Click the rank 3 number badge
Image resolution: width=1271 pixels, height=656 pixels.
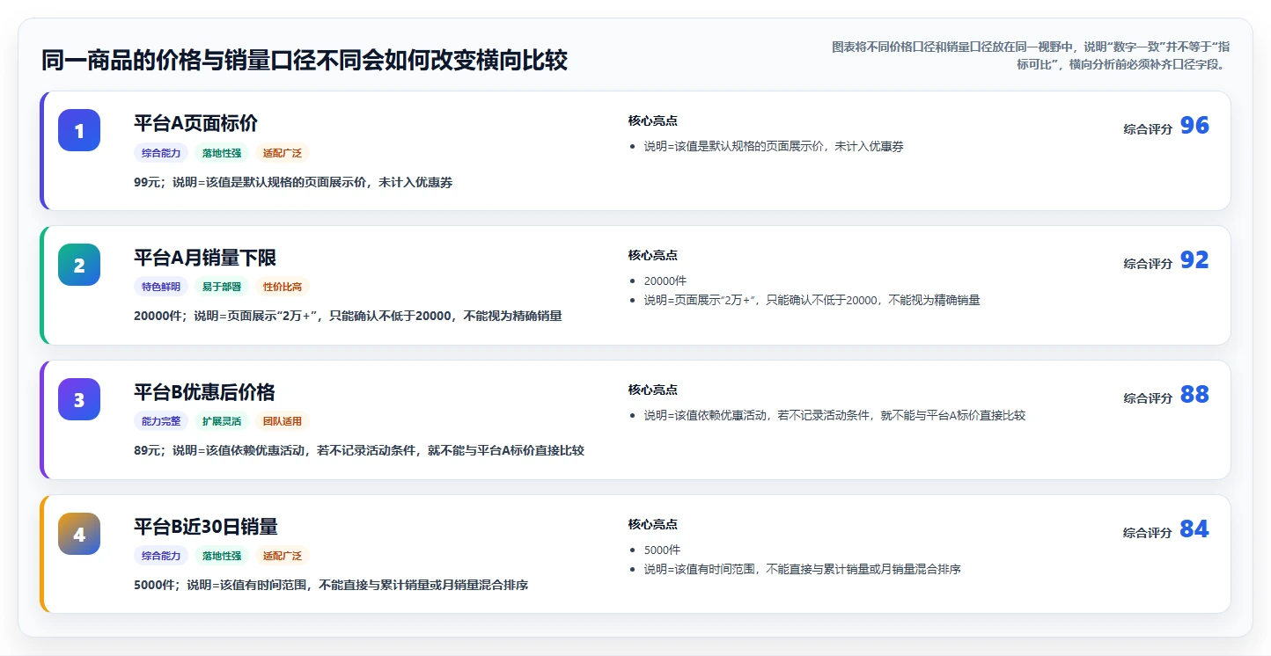(x=79, y=399)
